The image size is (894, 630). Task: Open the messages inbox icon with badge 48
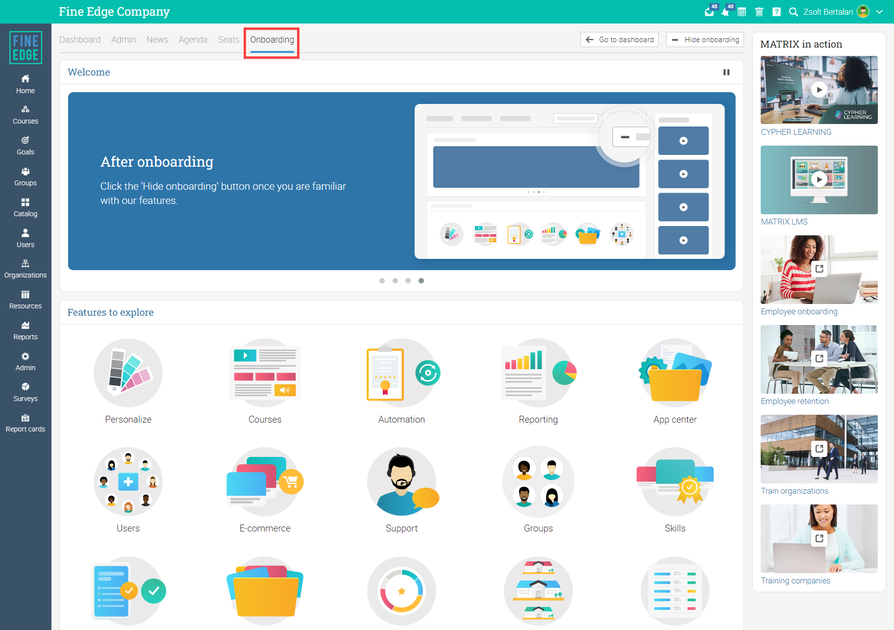click(x=710, y=12)
